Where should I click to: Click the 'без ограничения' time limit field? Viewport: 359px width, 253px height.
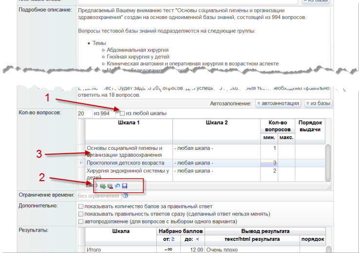(x=99, y=196)
